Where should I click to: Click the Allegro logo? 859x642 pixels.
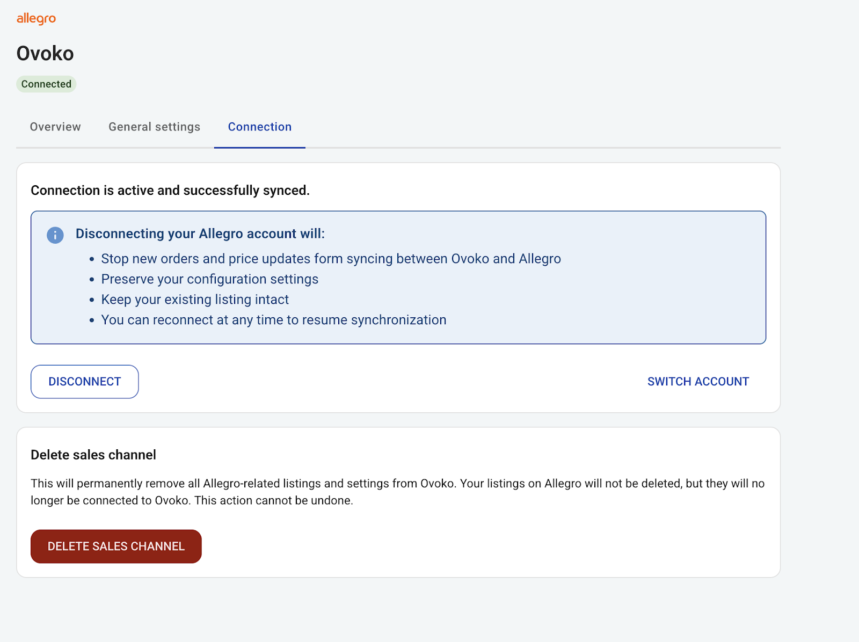pyautogui.click(x=36, y=19)
